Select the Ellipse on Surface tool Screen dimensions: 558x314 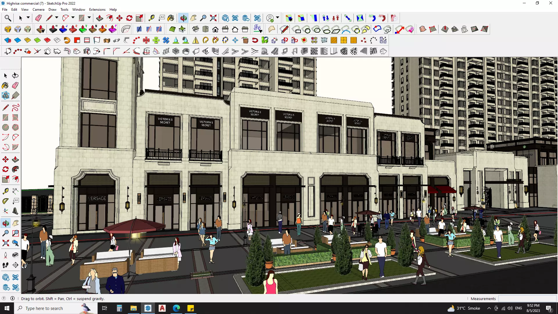[326, 29]
